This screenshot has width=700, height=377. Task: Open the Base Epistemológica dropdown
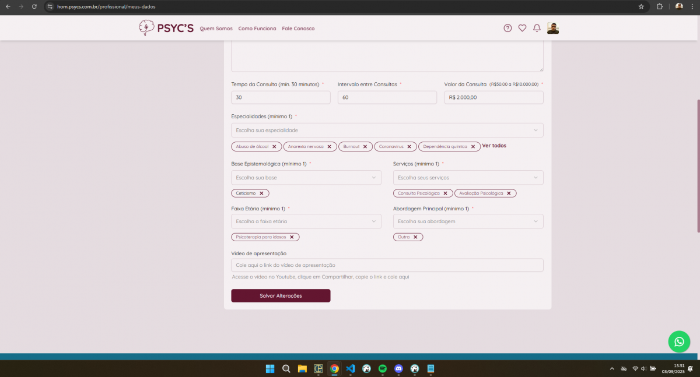(306, 177)
